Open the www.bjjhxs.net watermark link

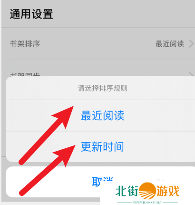(x=147, y=202)
